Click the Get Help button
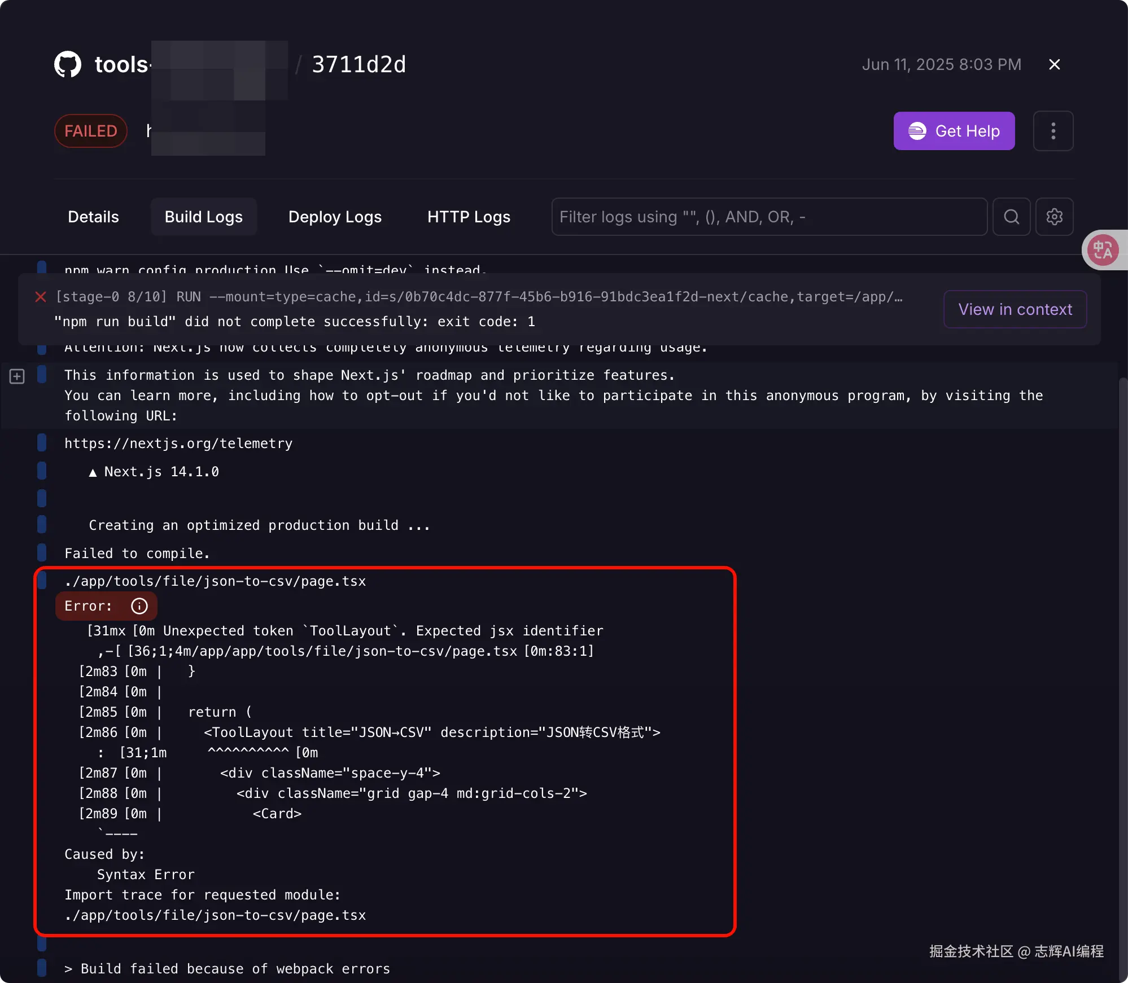This screenshot has width=1128, height=983. [x=954, y=131]
